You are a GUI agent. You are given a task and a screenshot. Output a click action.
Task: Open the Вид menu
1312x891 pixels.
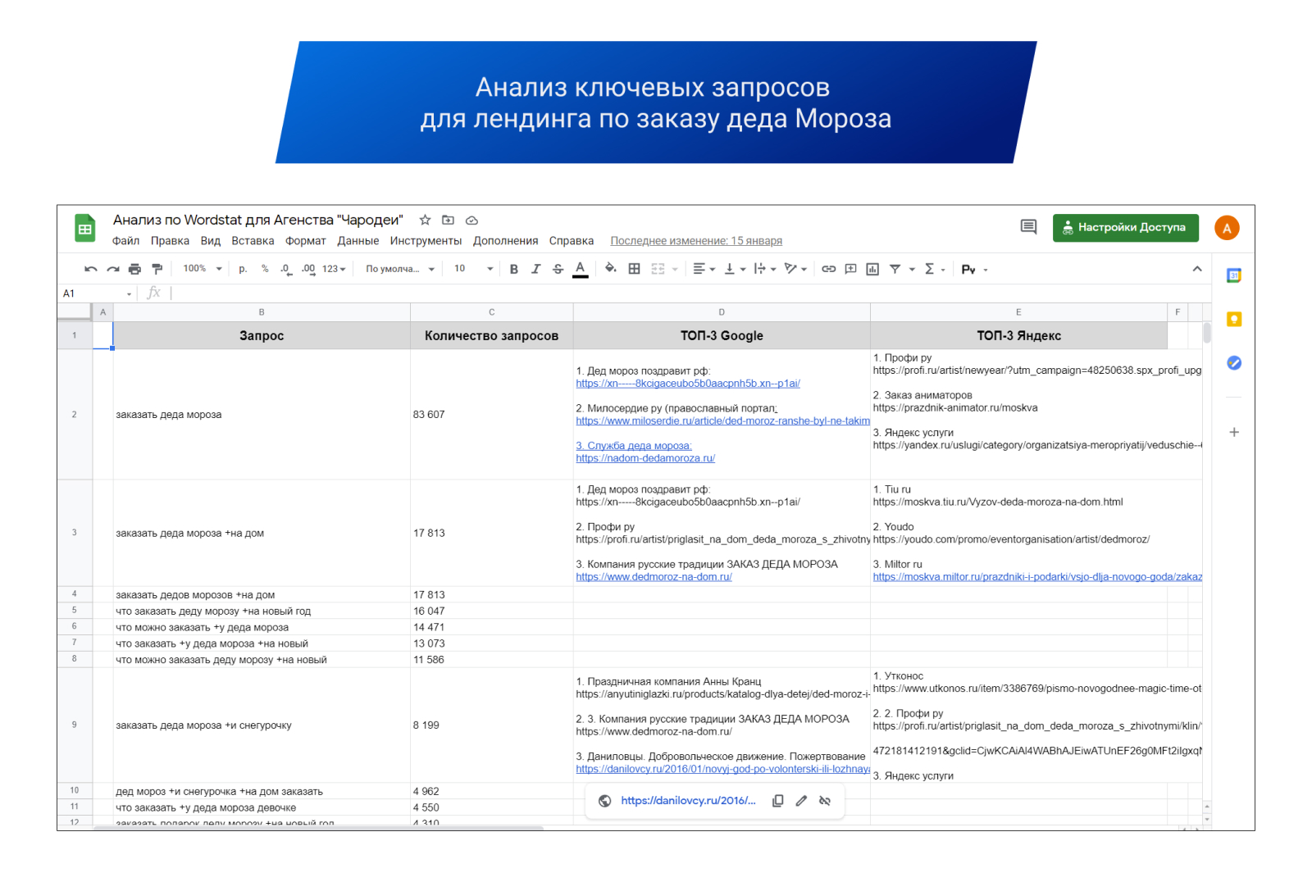coord(211,241)
